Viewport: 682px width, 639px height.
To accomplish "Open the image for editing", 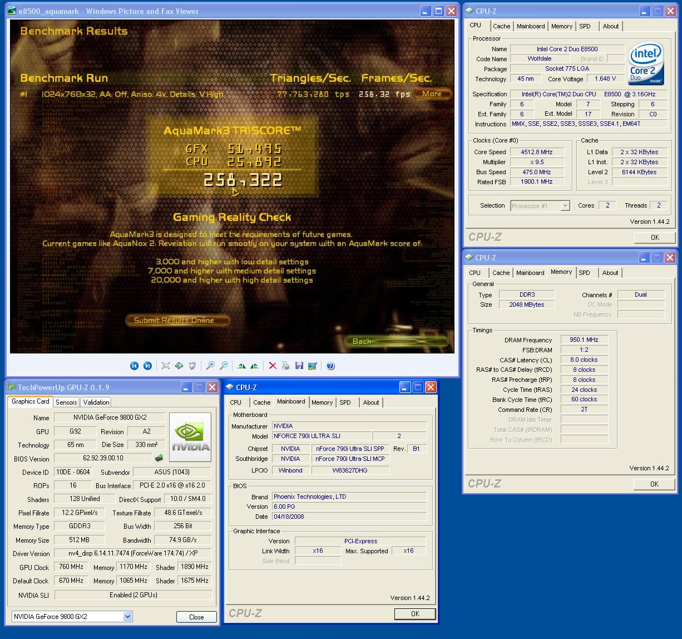I will point(312,366).
